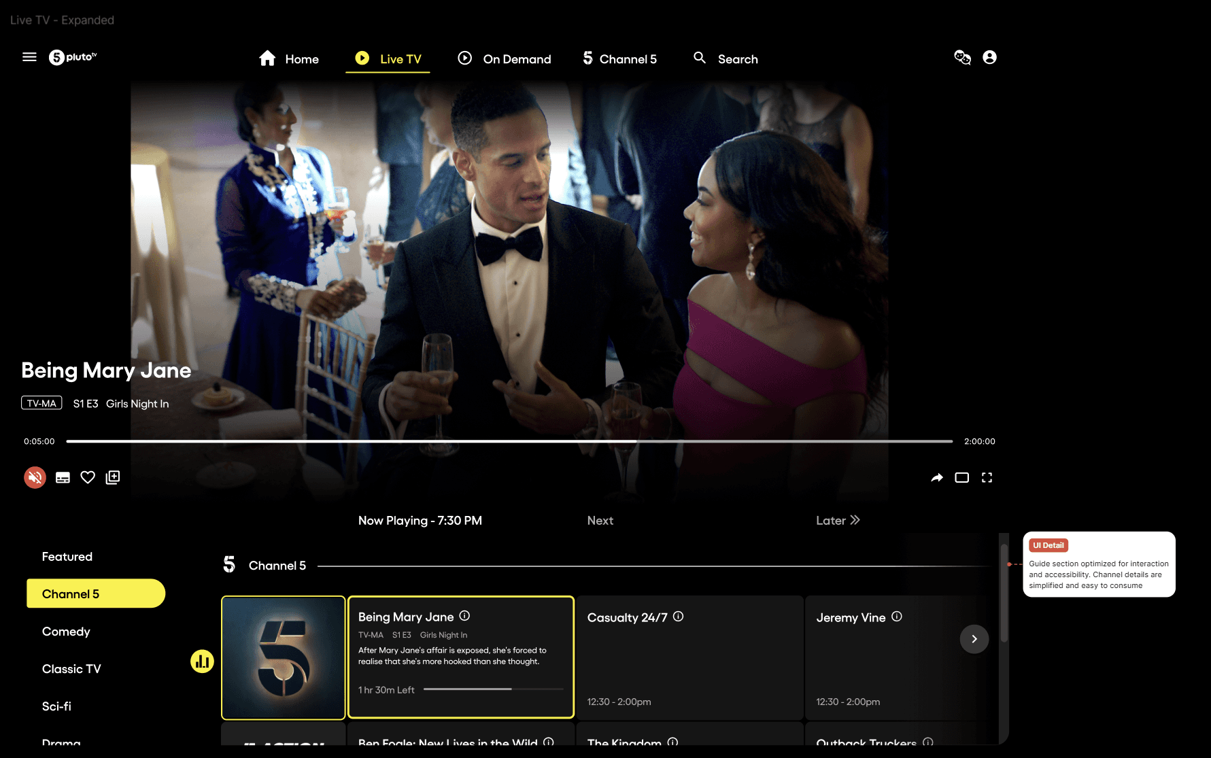The height and width of the screenshot is (758, 1211).
Task: Go to the Home tab
Action: [289, 59]
